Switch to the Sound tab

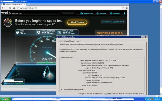(x=72, y=41)
